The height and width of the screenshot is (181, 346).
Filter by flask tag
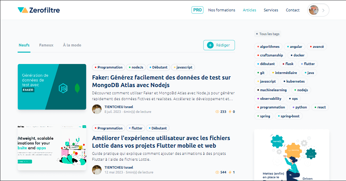(x=288, y=64)
